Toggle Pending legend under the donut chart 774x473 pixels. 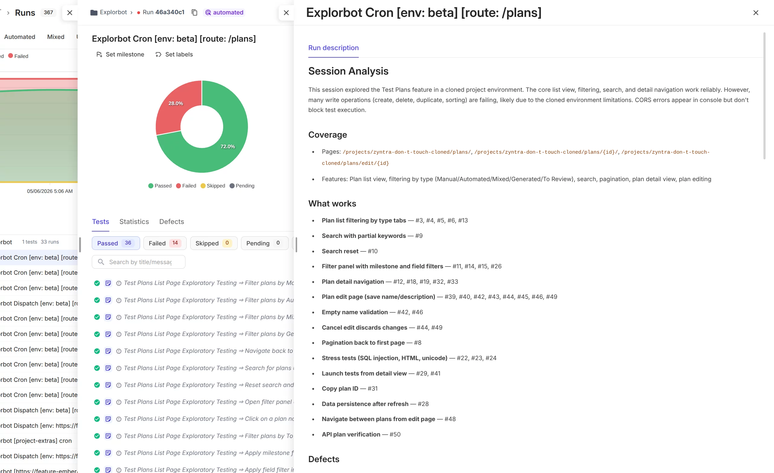pyautogui.click(x=242, y=186)
